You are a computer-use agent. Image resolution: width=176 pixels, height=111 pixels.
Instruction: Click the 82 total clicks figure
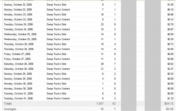(114, 103)
